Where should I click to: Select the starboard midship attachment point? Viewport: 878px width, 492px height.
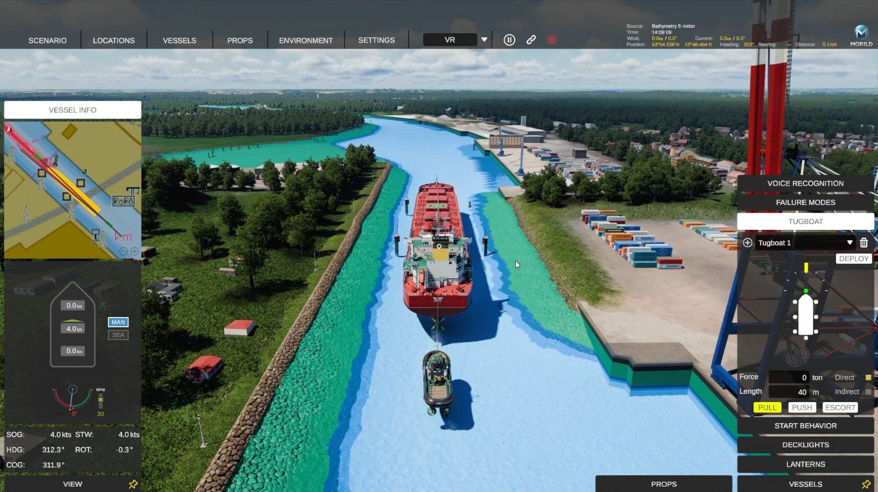tap(817, 317)
